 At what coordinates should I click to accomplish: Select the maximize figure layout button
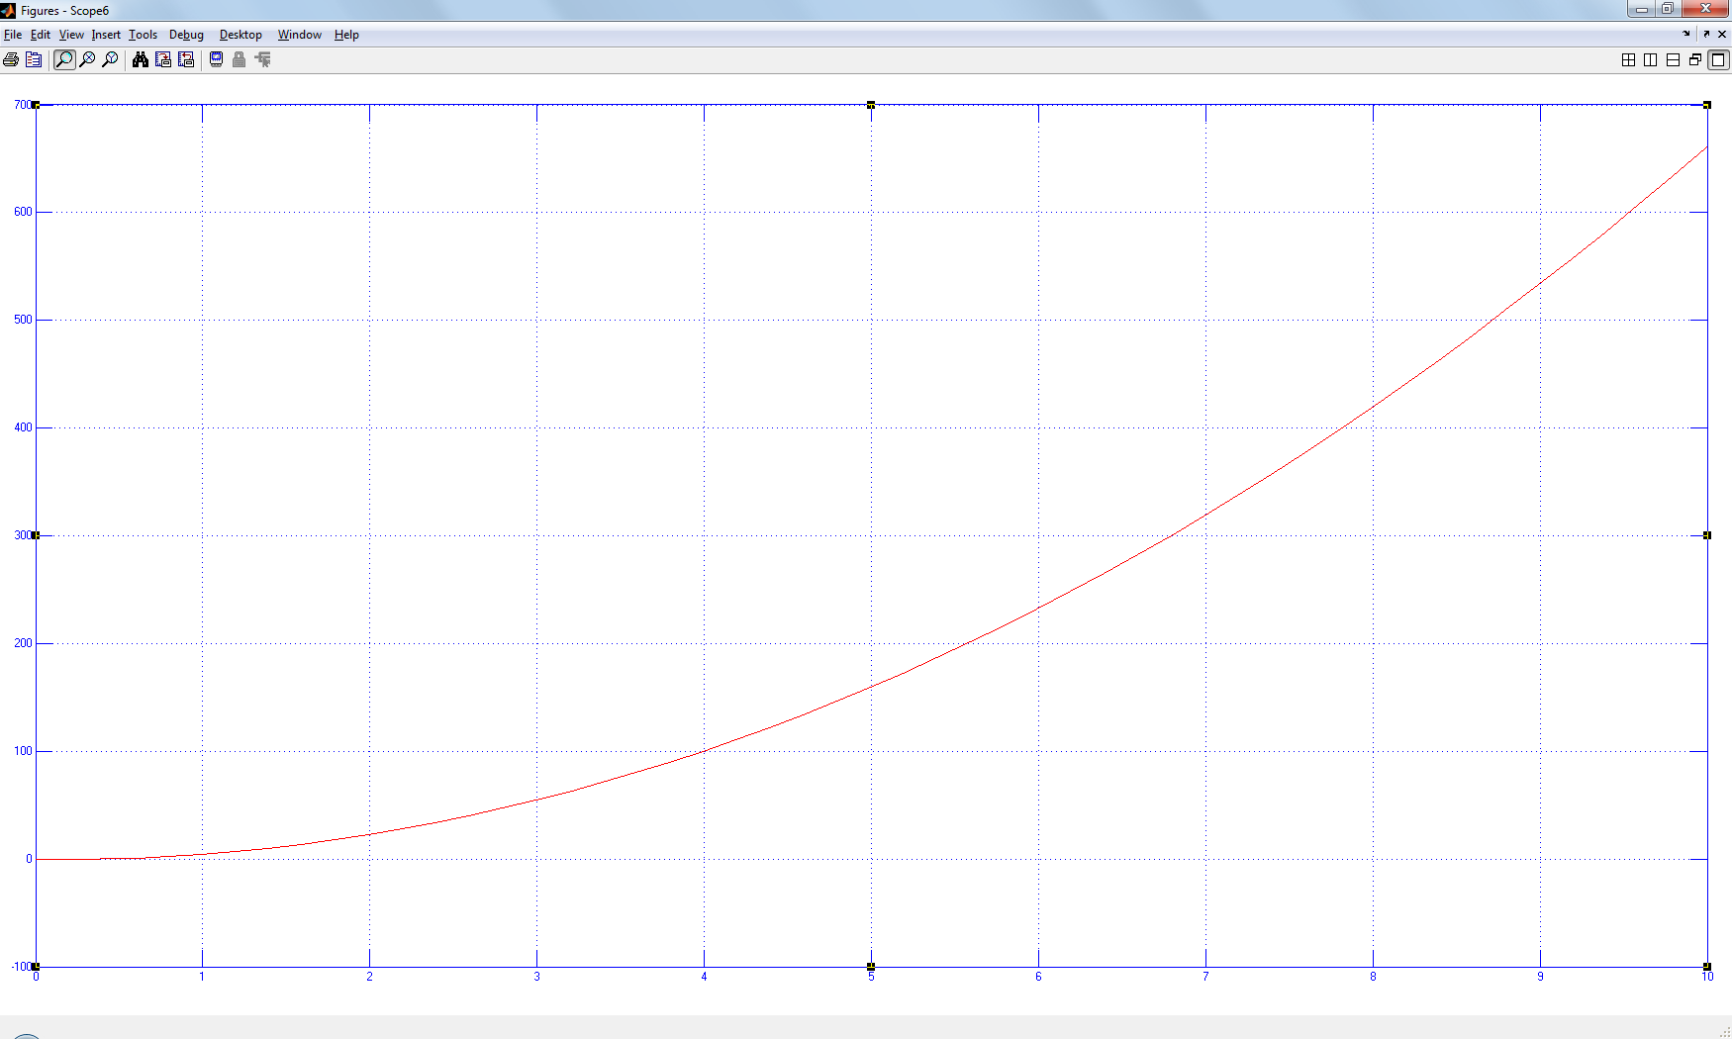(x=1718, y=59)
